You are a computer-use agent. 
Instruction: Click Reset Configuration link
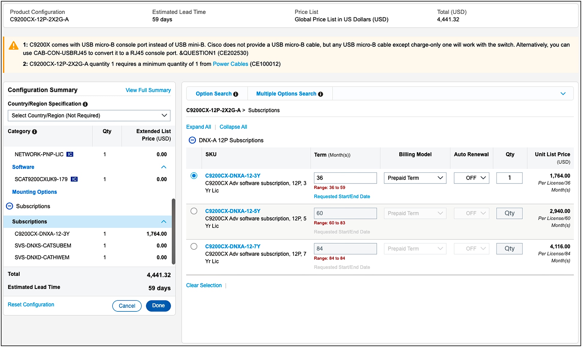pos(31,305)
